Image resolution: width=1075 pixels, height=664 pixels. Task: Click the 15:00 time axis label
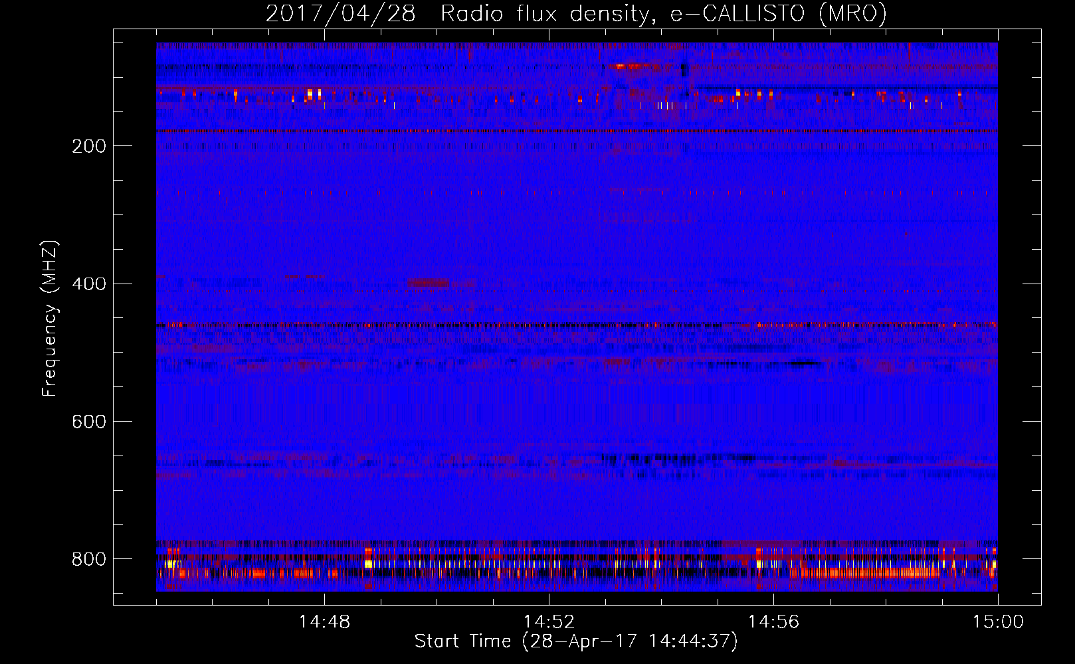tap(998, 622)
